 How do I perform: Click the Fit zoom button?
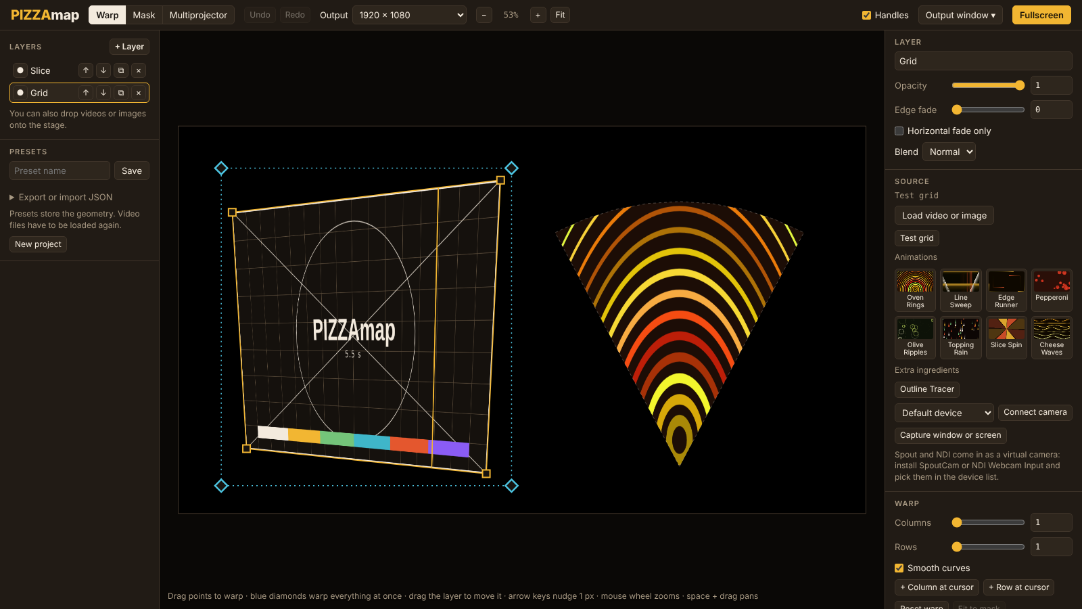coord(560,15)
